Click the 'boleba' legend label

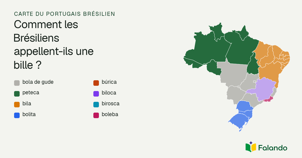pos(110,114)
